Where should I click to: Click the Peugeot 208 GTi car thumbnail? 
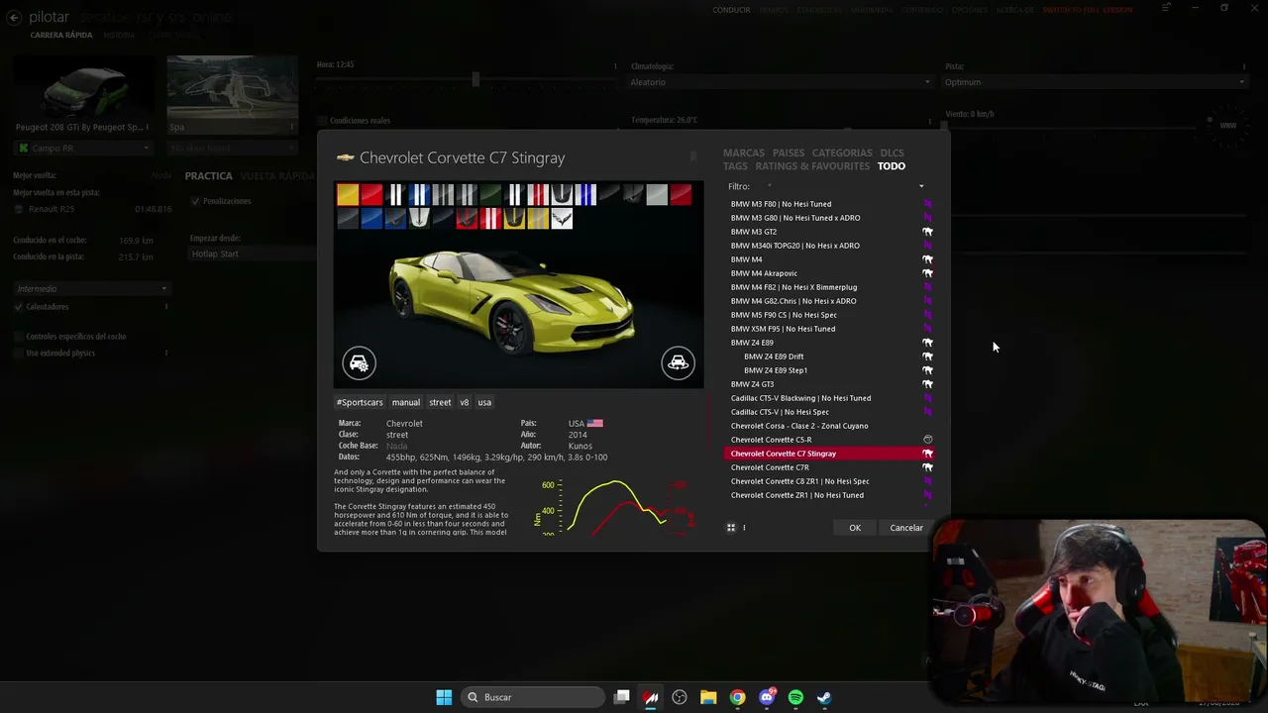[x=83, y=87]
